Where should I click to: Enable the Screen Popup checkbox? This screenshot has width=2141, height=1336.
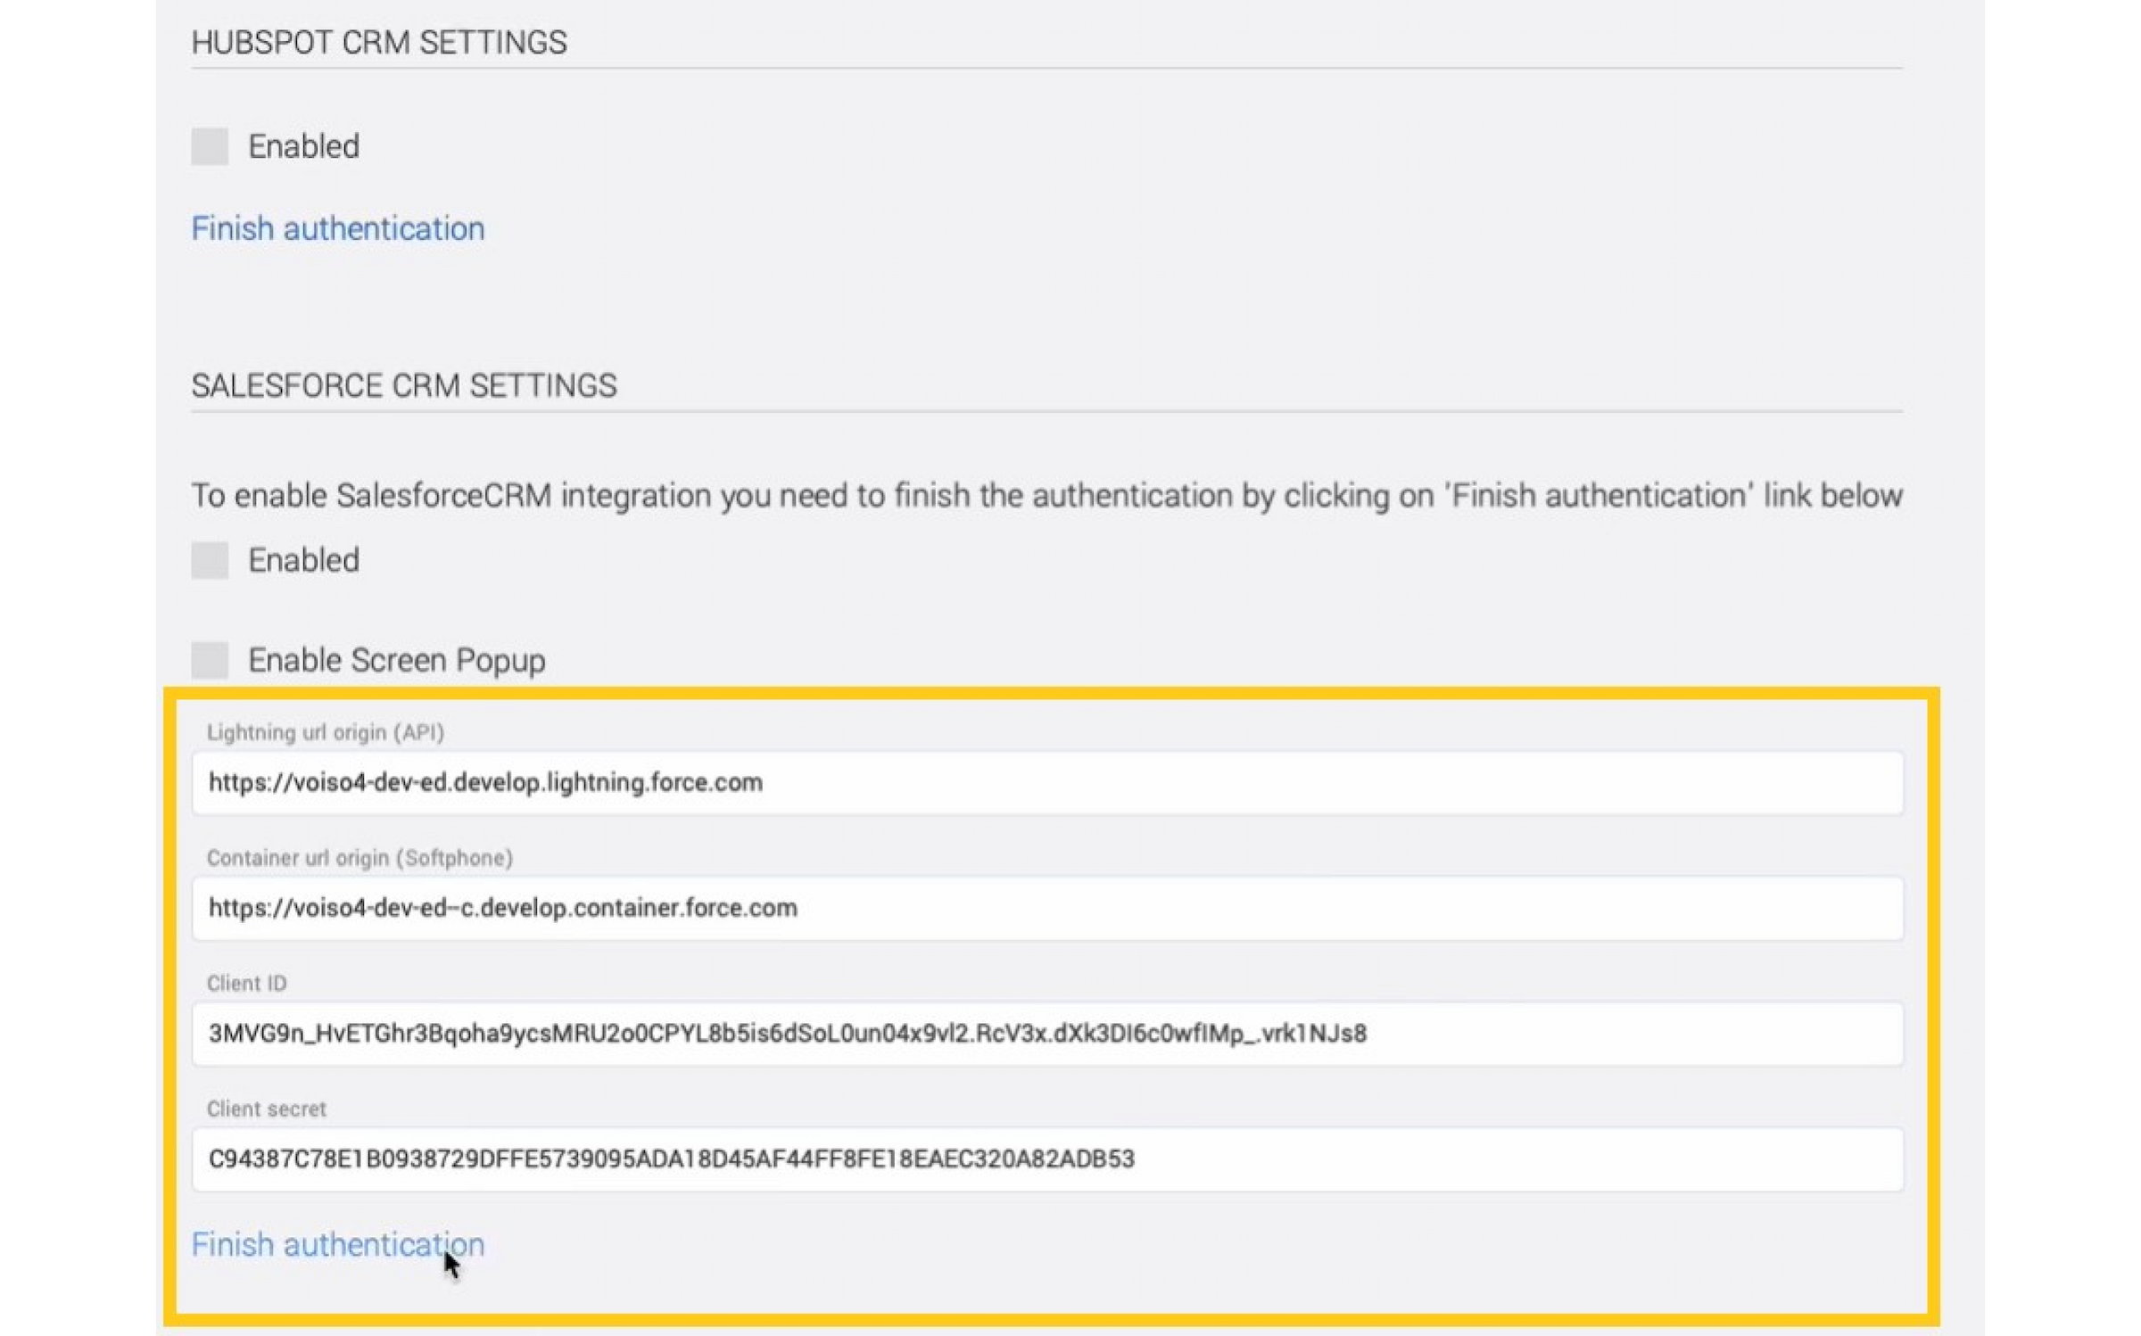click(210, 660)
